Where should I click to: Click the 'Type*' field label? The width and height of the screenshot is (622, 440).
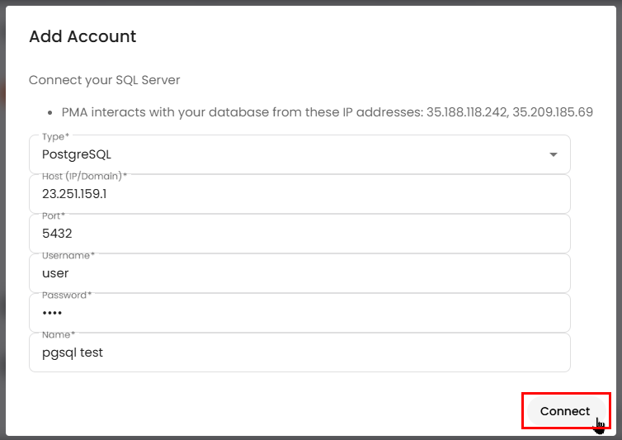(55, 135)
